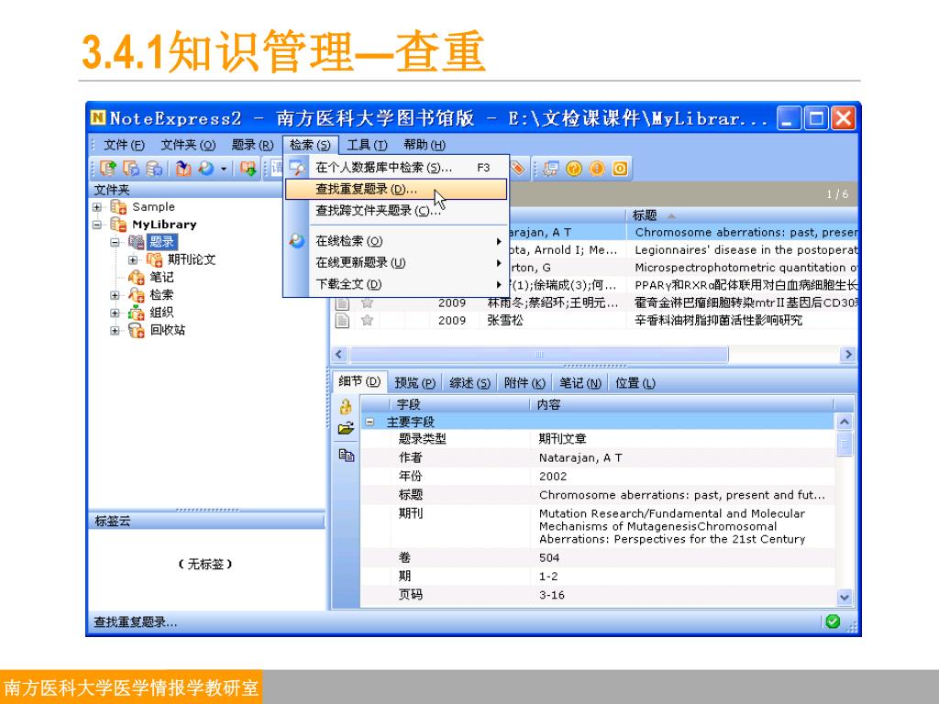Screen dimensions: 939x704
Task: Expand the 检索 tree node
Action: [x=115, y=295]
